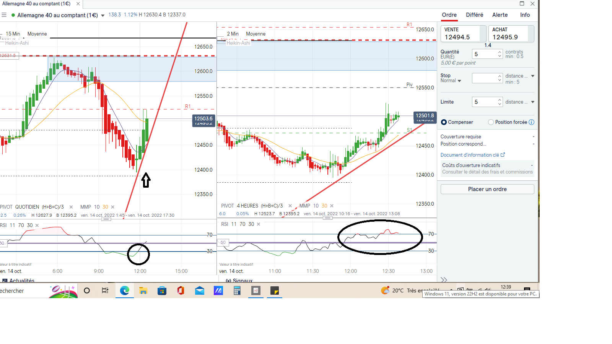
Task: Click the ACHAT price button 12495.9
Action: coord(511,34)
